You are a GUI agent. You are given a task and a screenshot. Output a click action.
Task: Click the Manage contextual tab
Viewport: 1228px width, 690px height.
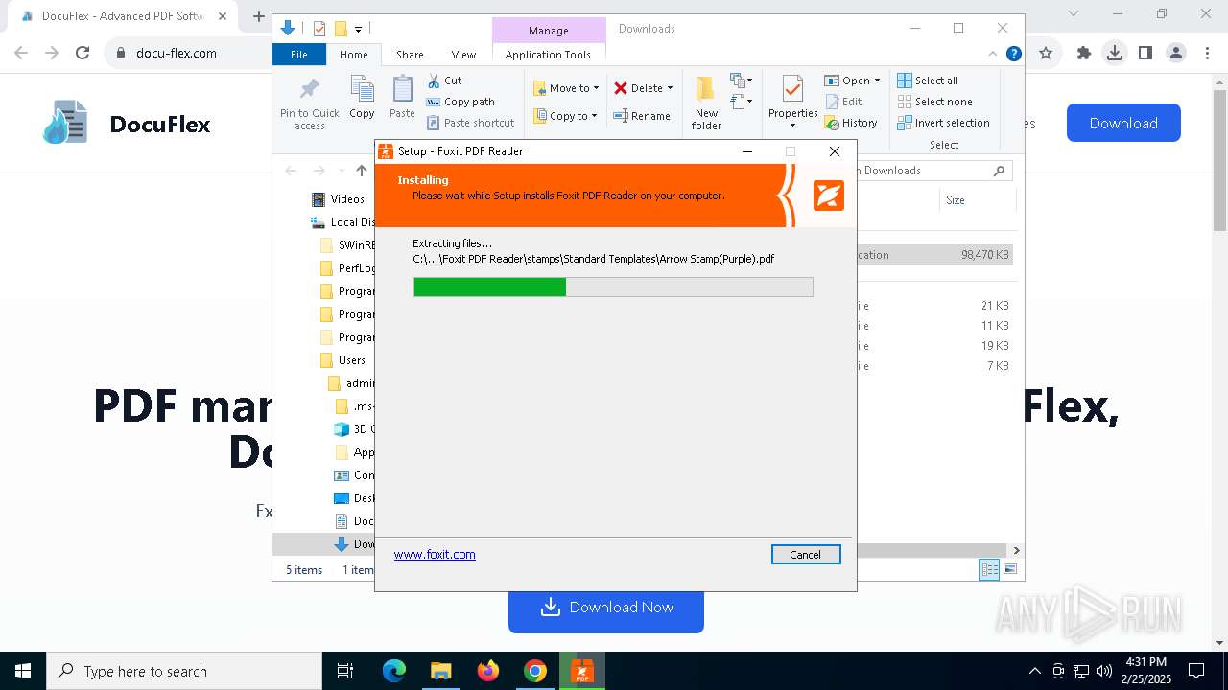click(x=549, y=31)
